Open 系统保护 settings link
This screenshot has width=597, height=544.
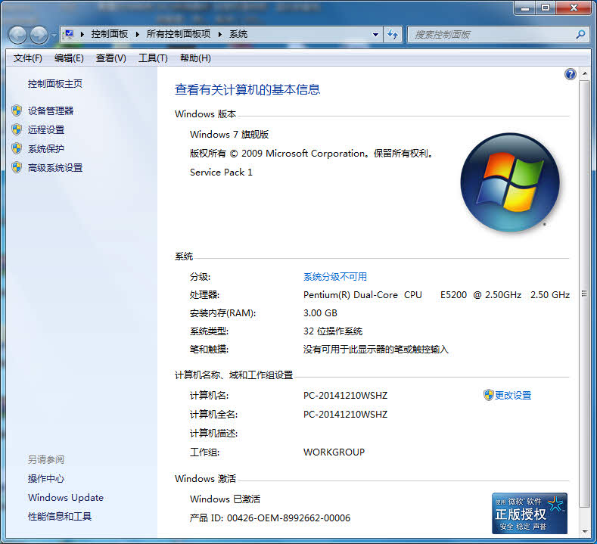tap(46, 148)
